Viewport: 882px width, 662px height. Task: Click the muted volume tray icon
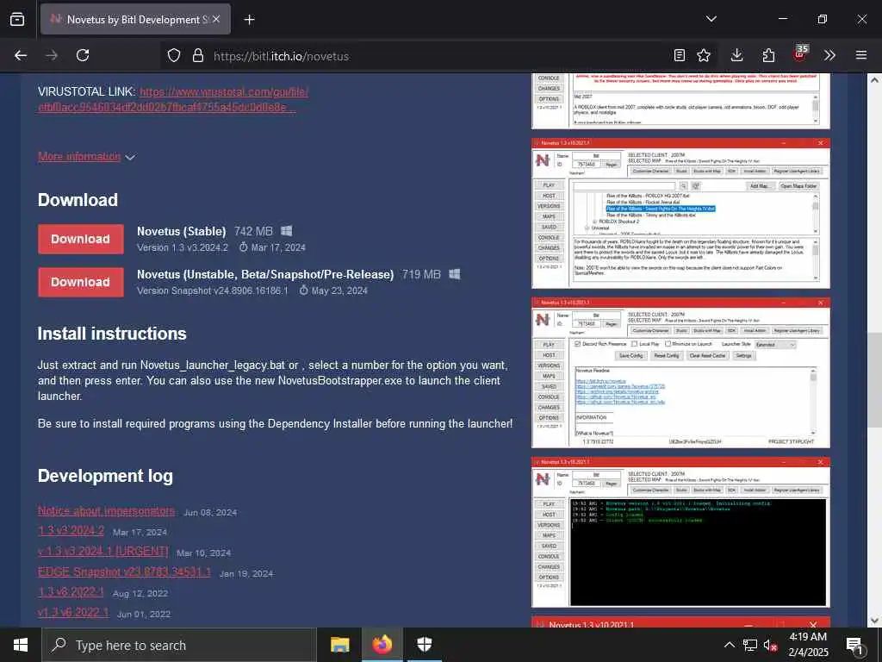(771, 645)
